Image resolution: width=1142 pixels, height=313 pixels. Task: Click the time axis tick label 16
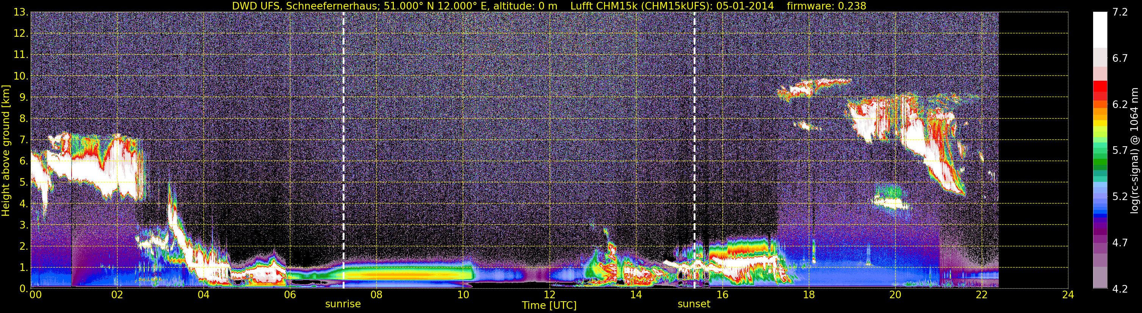tap(722, 295)
